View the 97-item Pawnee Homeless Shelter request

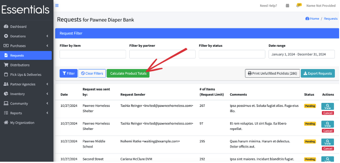(x=328, y=124)
